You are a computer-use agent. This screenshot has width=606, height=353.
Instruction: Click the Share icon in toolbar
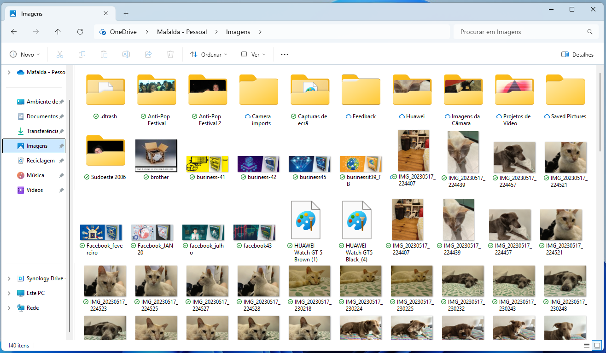(148, 54)
